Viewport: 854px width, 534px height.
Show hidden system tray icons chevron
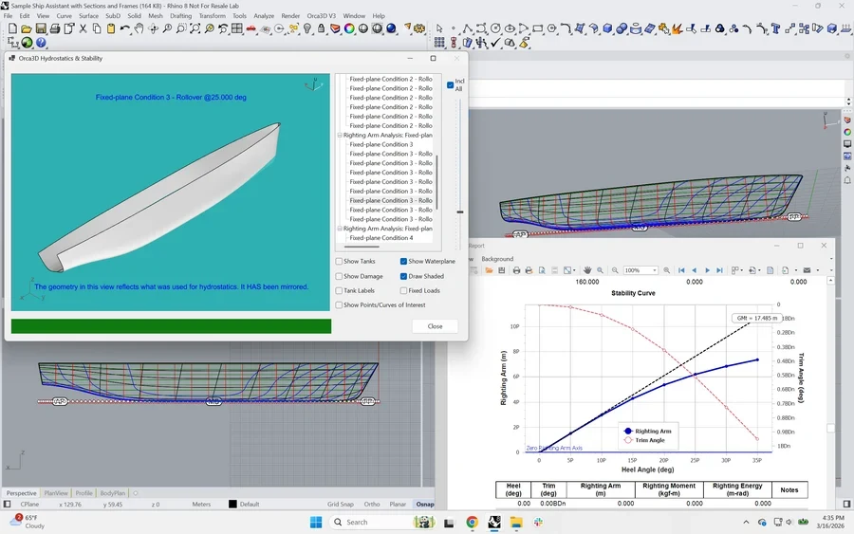[x=746, y=522]
